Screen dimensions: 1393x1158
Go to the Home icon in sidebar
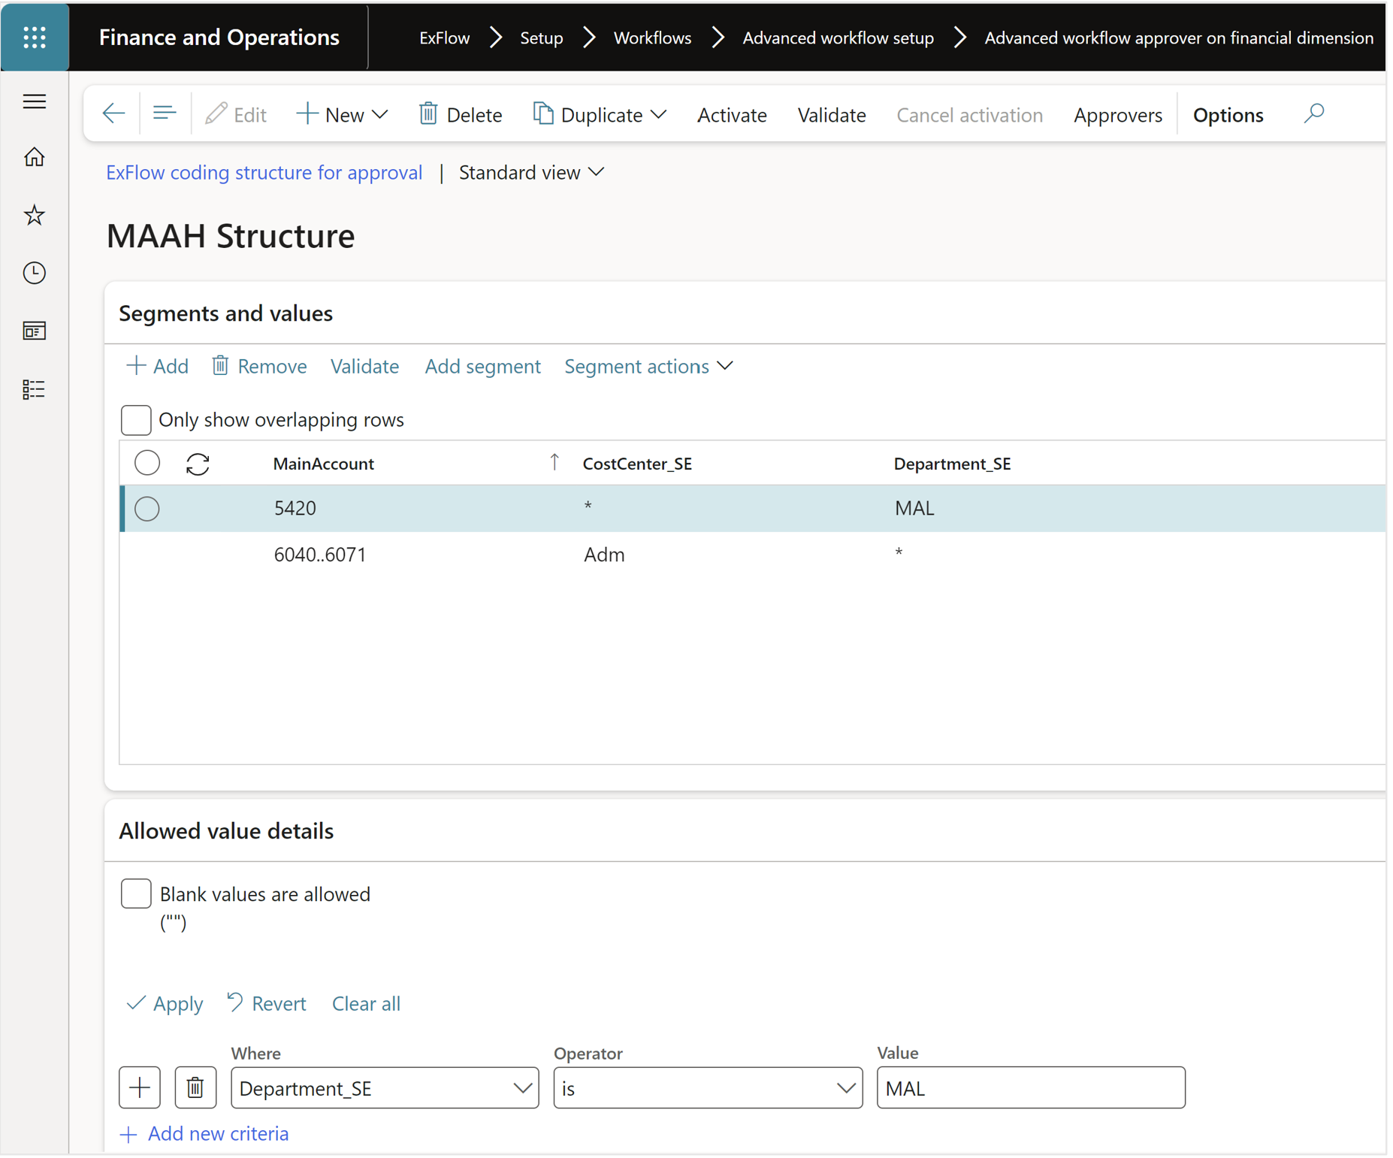click(35, 157)
